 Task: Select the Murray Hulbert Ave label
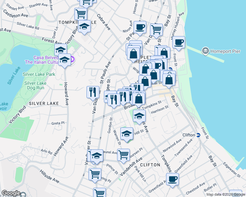[178, 26]
